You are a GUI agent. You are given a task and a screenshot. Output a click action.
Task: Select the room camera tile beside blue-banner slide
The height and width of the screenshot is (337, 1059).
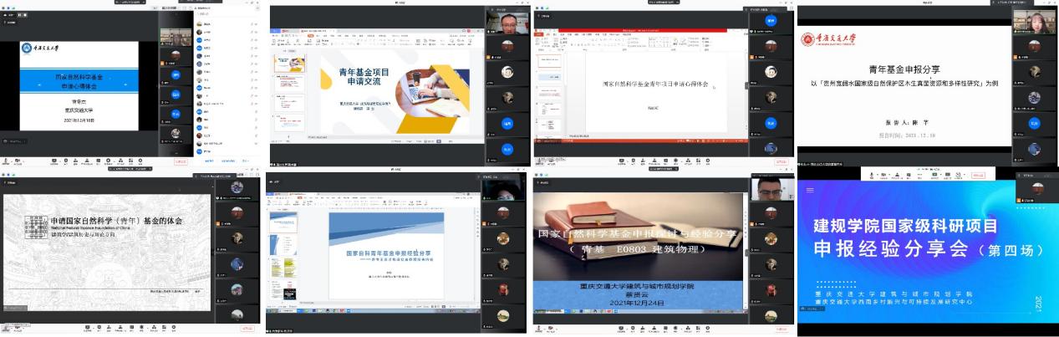point(176,37)
